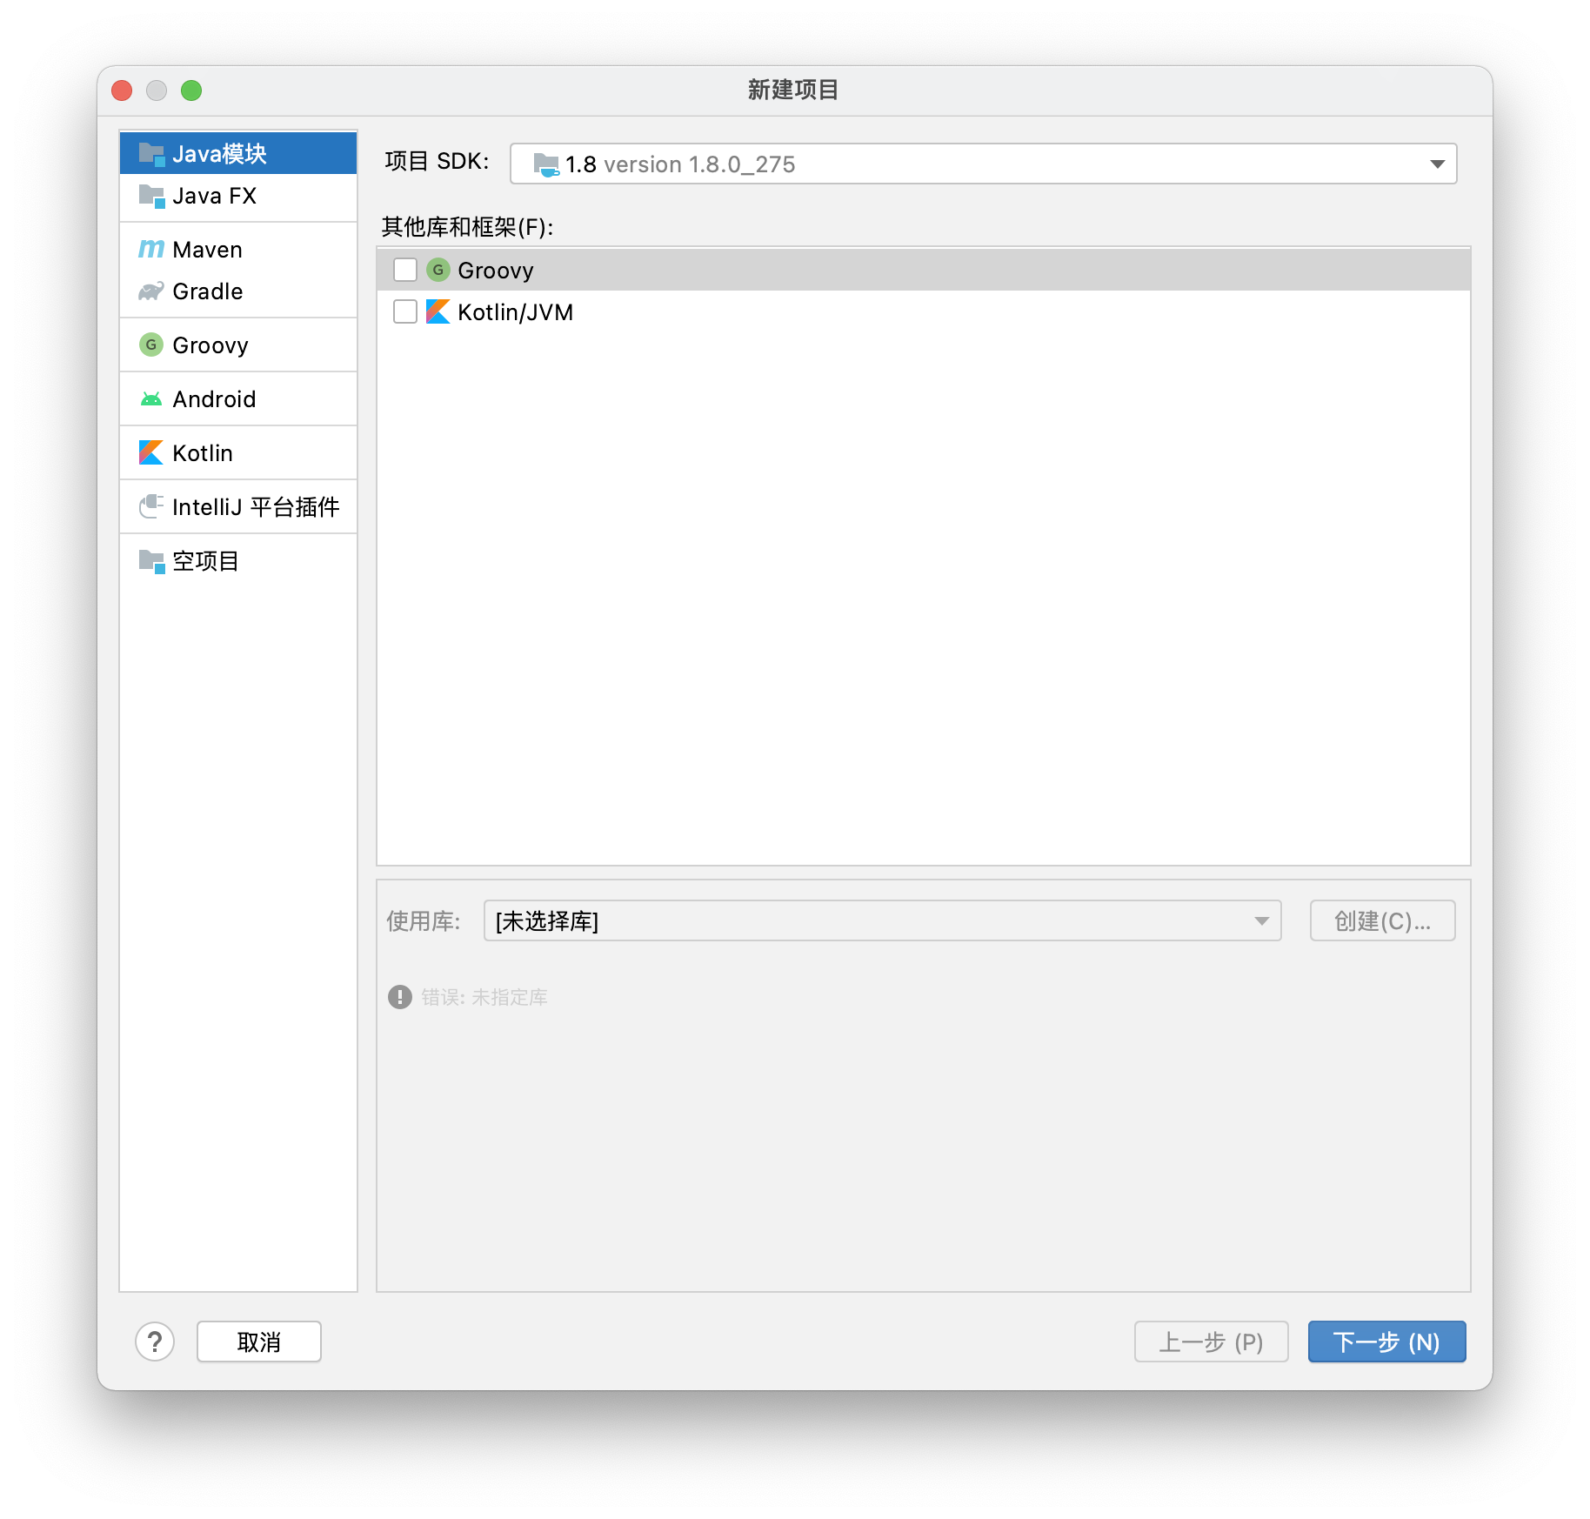The height and width of the screenshot is (1519, 1590).
Task: Click the 上一步 (P) button
Action: tap(1211, 1342)
